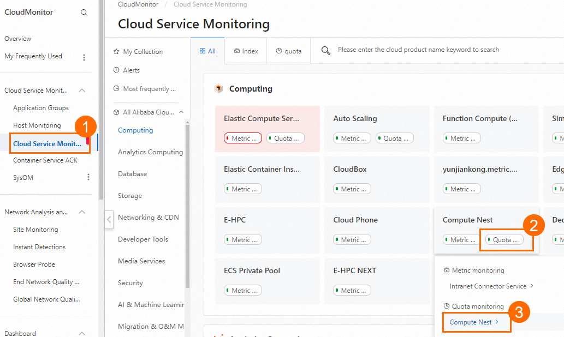Screen dimensions: 564x337
Task: Open End Network Quality in sidebar
Action: pyautogui.click(x=46, y=282)
